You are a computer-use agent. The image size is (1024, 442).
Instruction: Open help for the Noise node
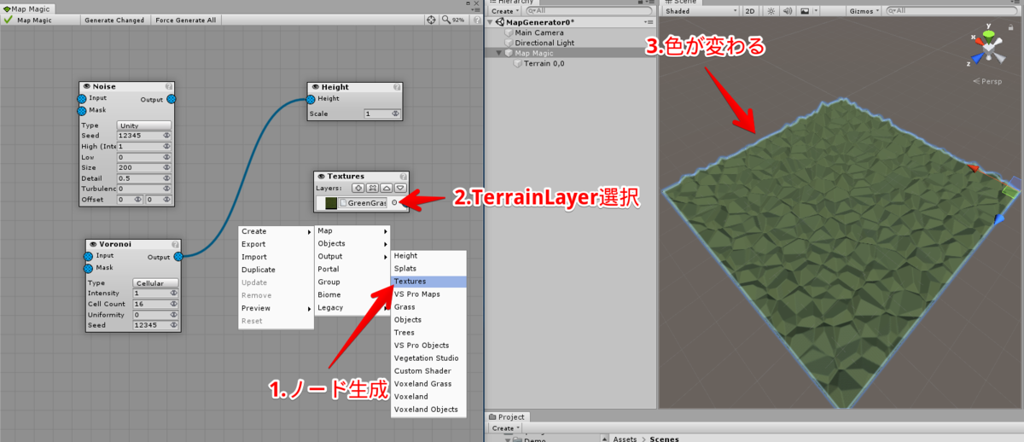169,87
